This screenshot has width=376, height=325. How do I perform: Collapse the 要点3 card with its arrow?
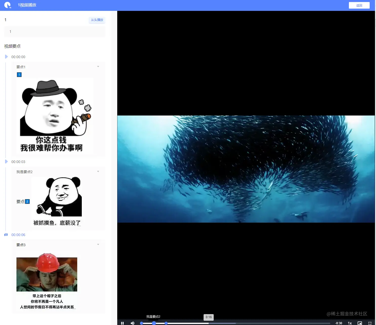click(x=98, y=245)
